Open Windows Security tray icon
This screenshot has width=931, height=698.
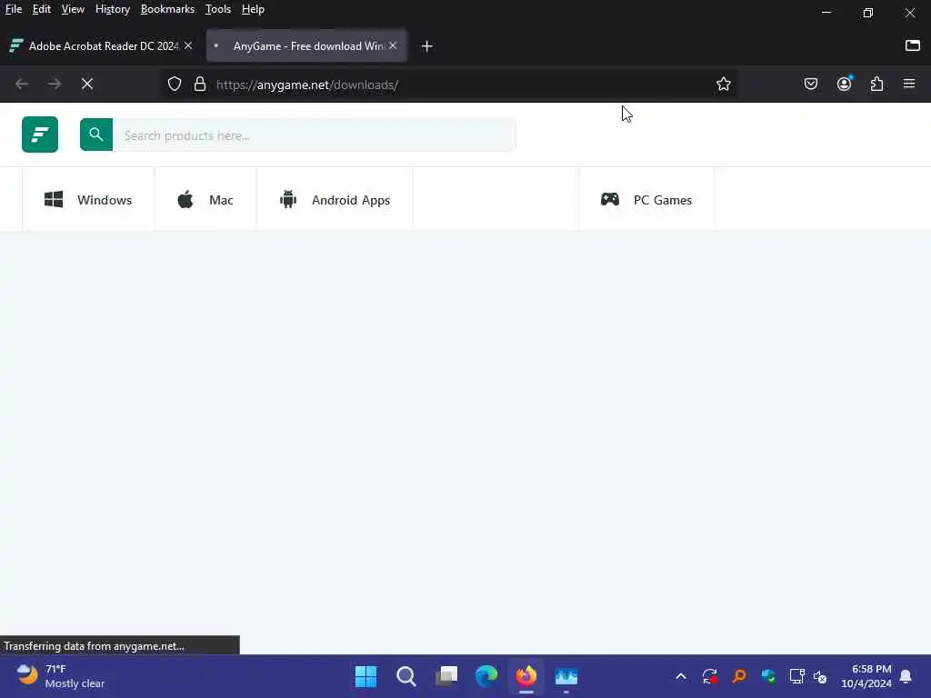click(768, 676)
